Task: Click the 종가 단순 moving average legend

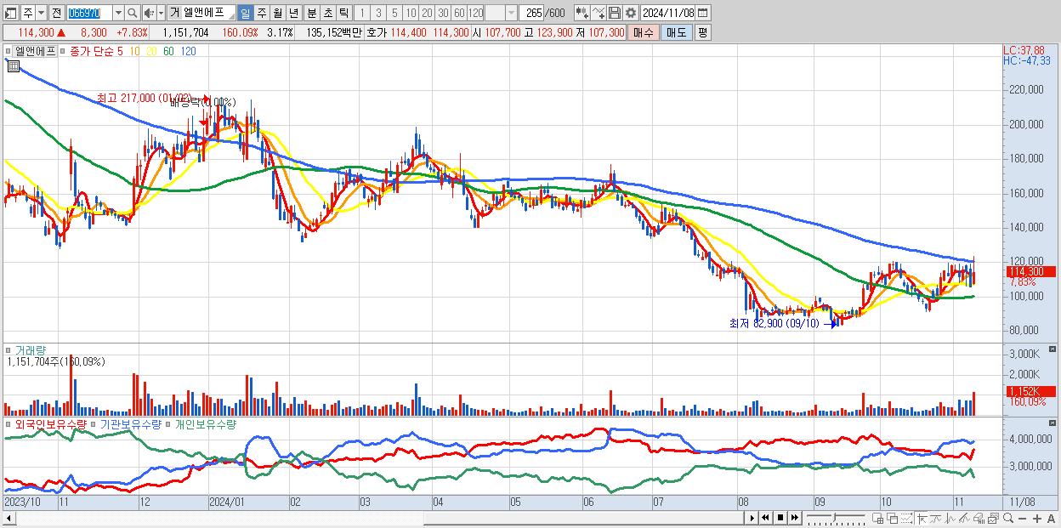Action: (92, 51)
